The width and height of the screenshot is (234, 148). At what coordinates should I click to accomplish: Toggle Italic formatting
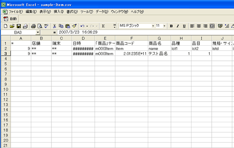point(178,26)
